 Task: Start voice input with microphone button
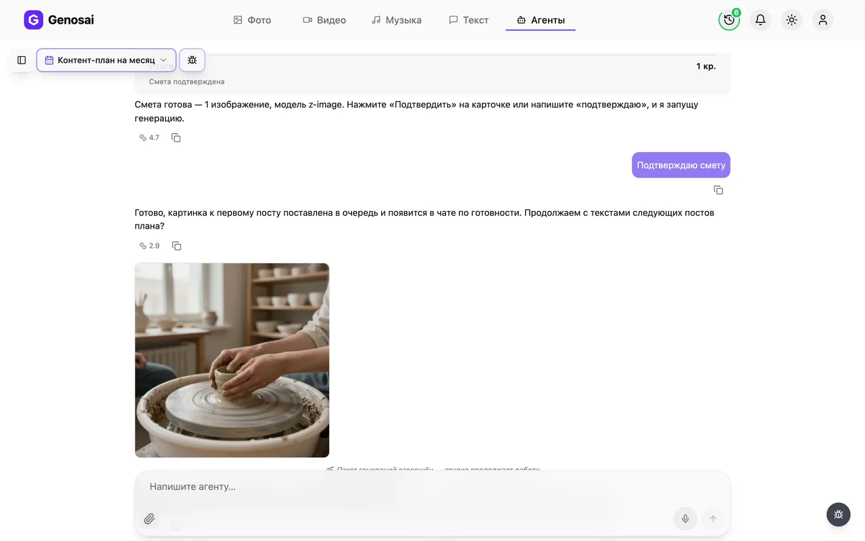coord(685,519)
